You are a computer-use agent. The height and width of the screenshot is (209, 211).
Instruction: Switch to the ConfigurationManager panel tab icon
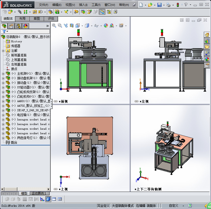coord(18,26)
